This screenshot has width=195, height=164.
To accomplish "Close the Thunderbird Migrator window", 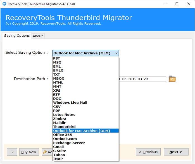I will pos(189,4).
